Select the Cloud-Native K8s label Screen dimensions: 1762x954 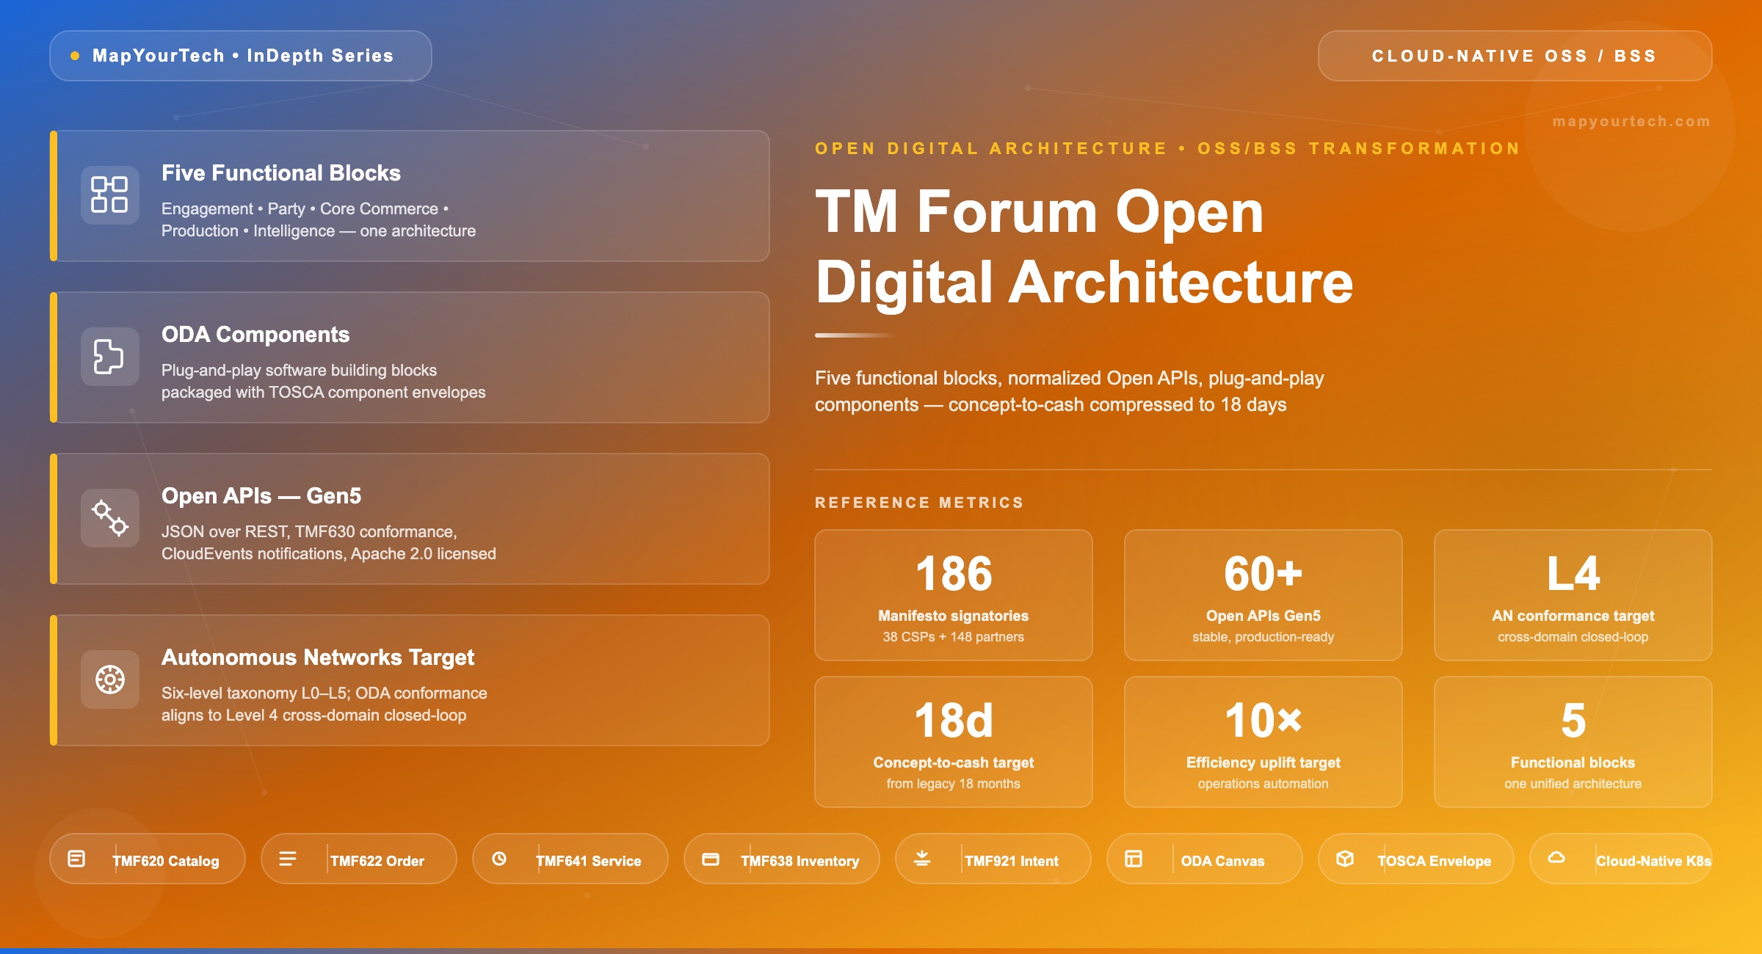click(1653, 861)
